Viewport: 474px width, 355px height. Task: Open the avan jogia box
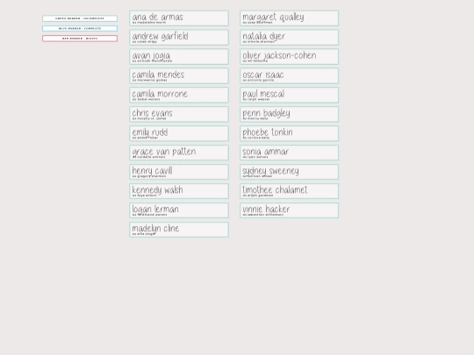[179, 57]
